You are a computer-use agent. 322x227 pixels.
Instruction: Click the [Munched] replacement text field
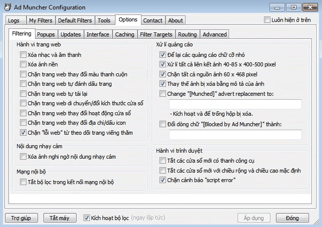tap(235, 104)
